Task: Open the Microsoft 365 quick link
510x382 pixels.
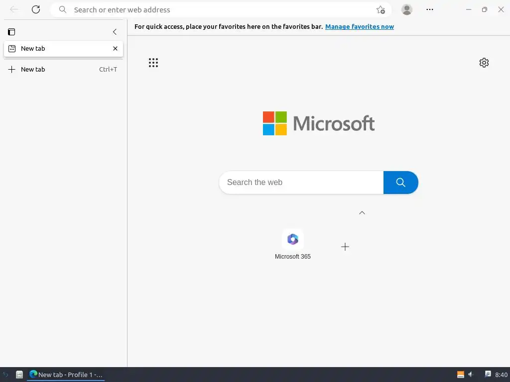Action: pos(293,245)
